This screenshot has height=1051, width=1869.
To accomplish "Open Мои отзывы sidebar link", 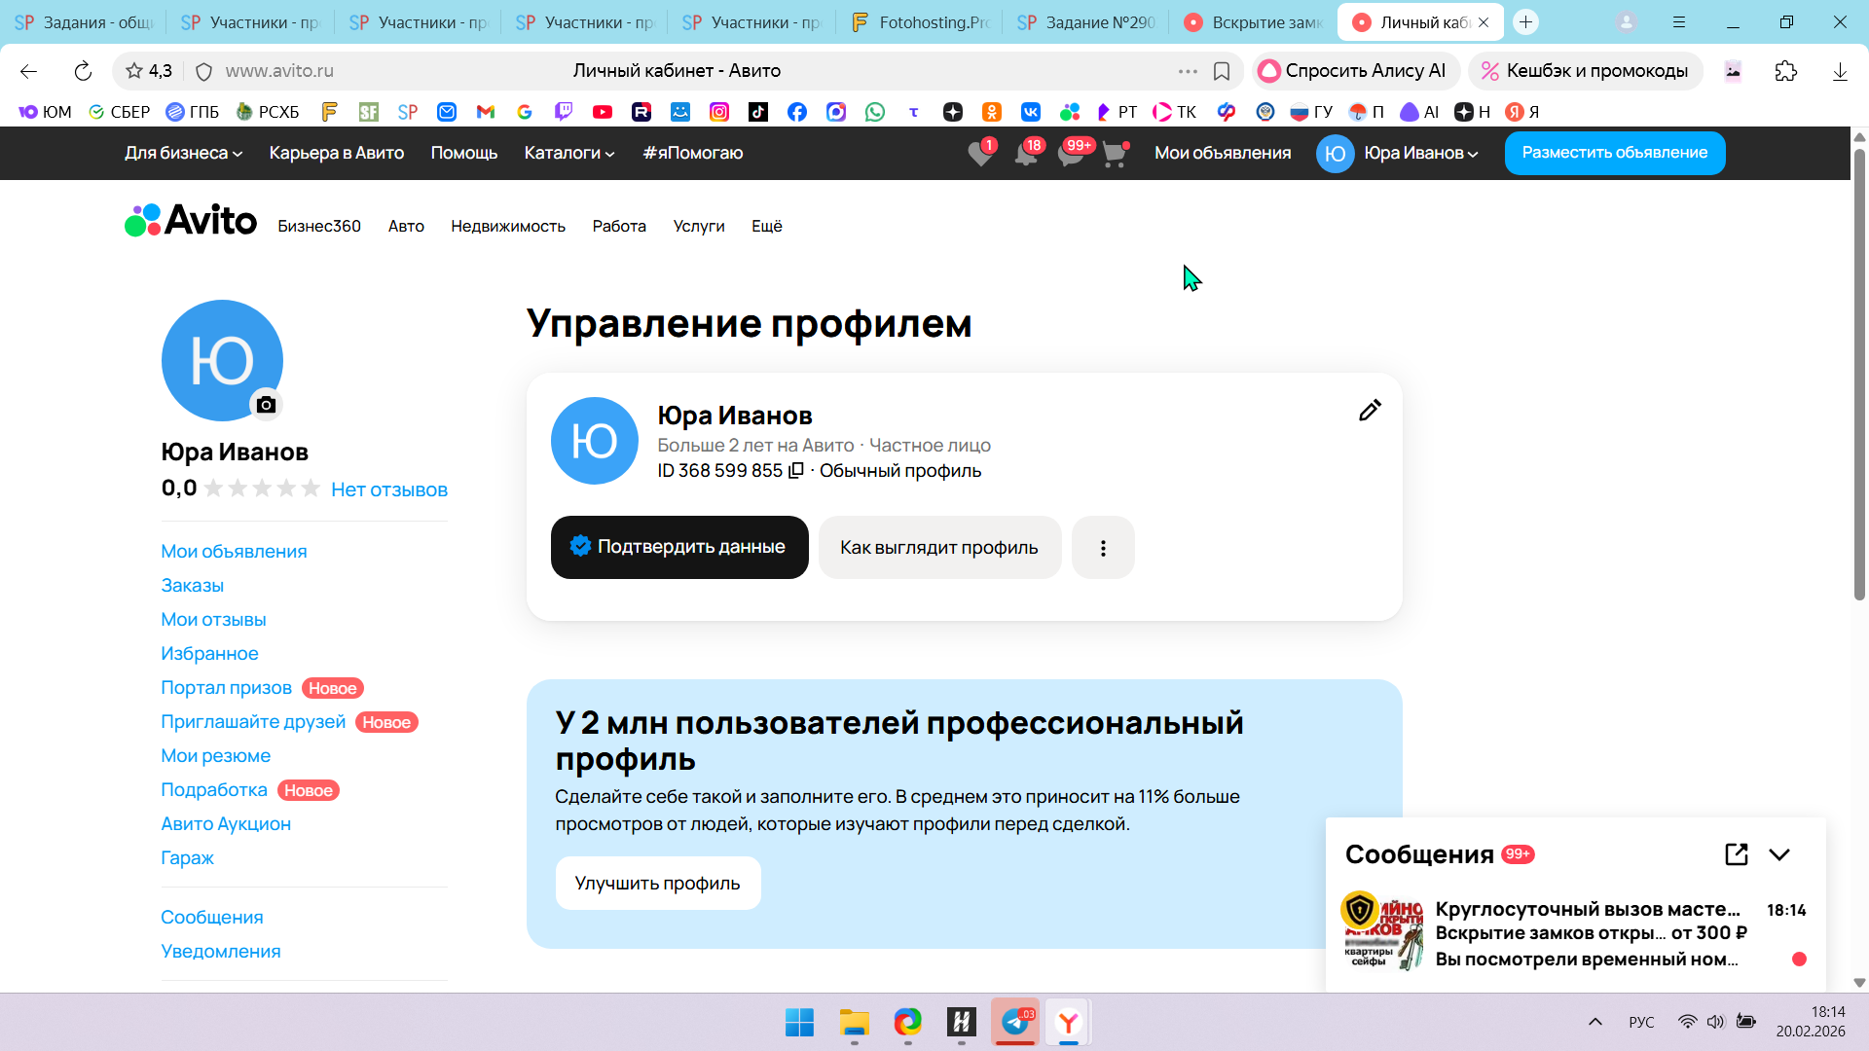I will pyautogui.click(x=213, y=620).
